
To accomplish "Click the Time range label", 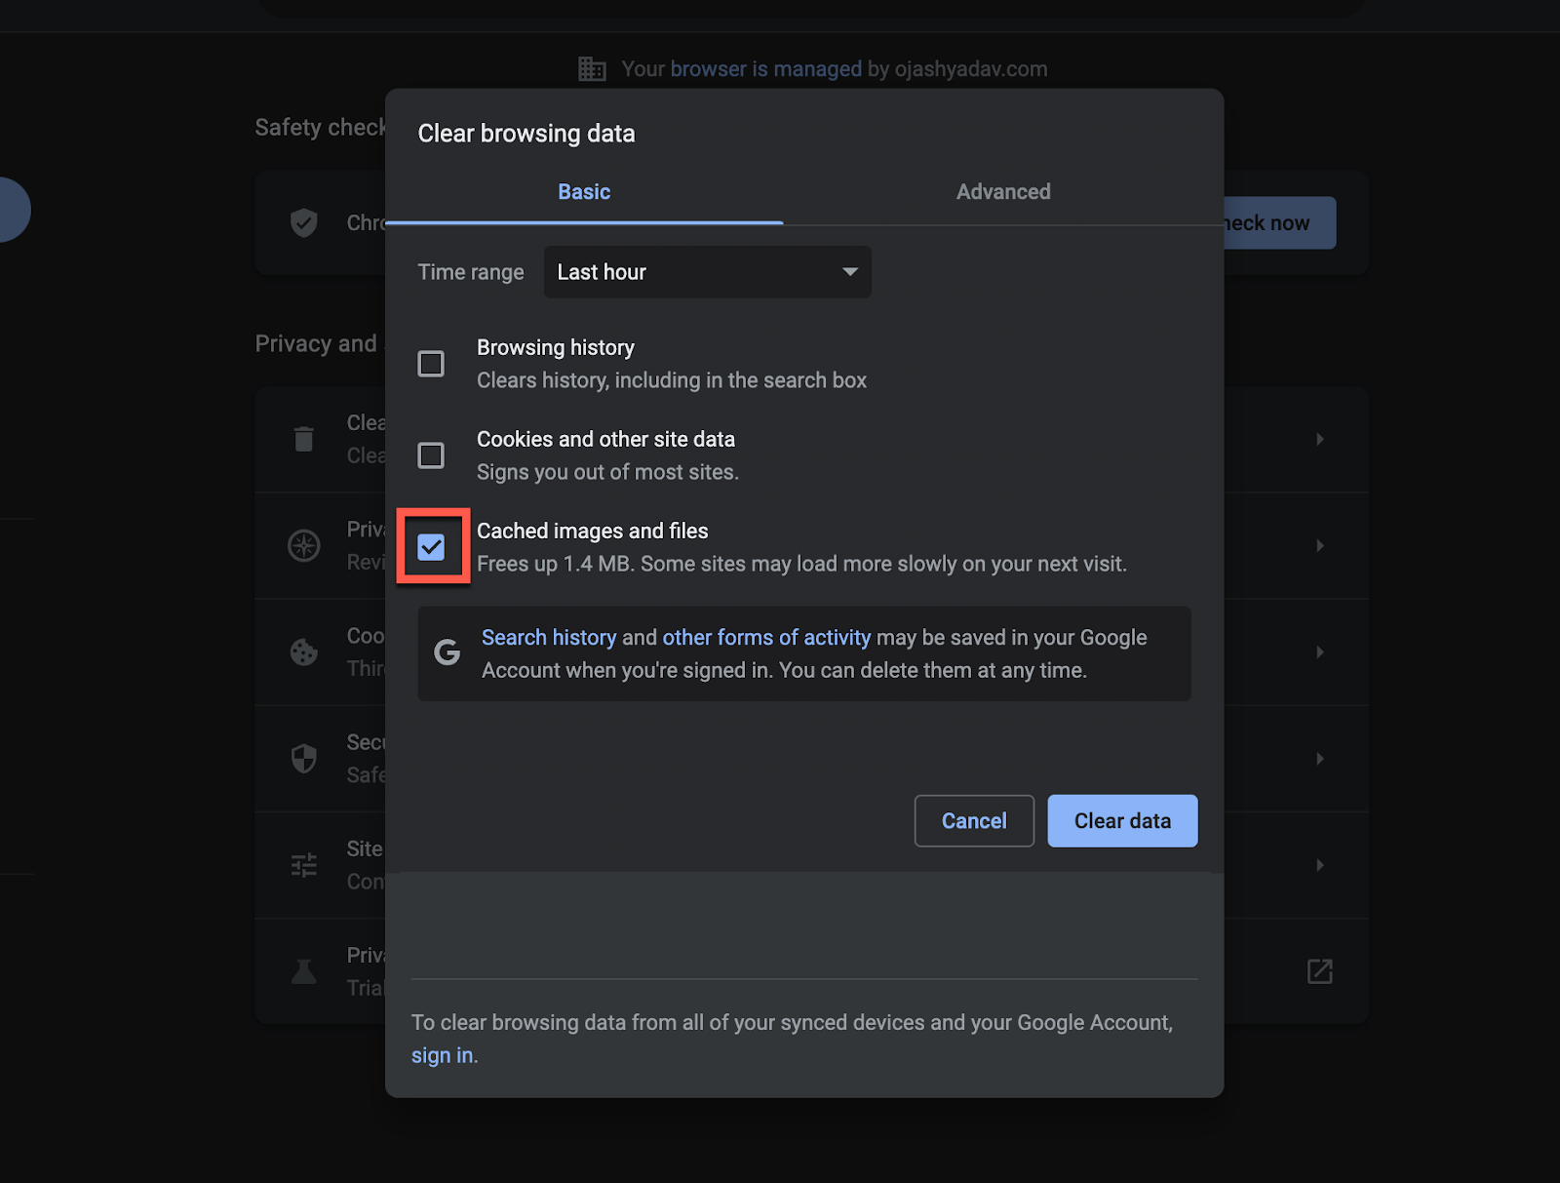I will (471, 272).
